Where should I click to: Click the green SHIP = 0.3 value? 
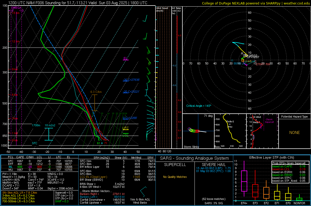[62, 201]
